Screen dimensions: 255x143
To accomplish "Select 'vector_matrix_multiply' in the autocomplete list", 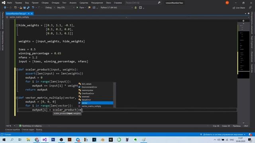I will tap(96, 106).
